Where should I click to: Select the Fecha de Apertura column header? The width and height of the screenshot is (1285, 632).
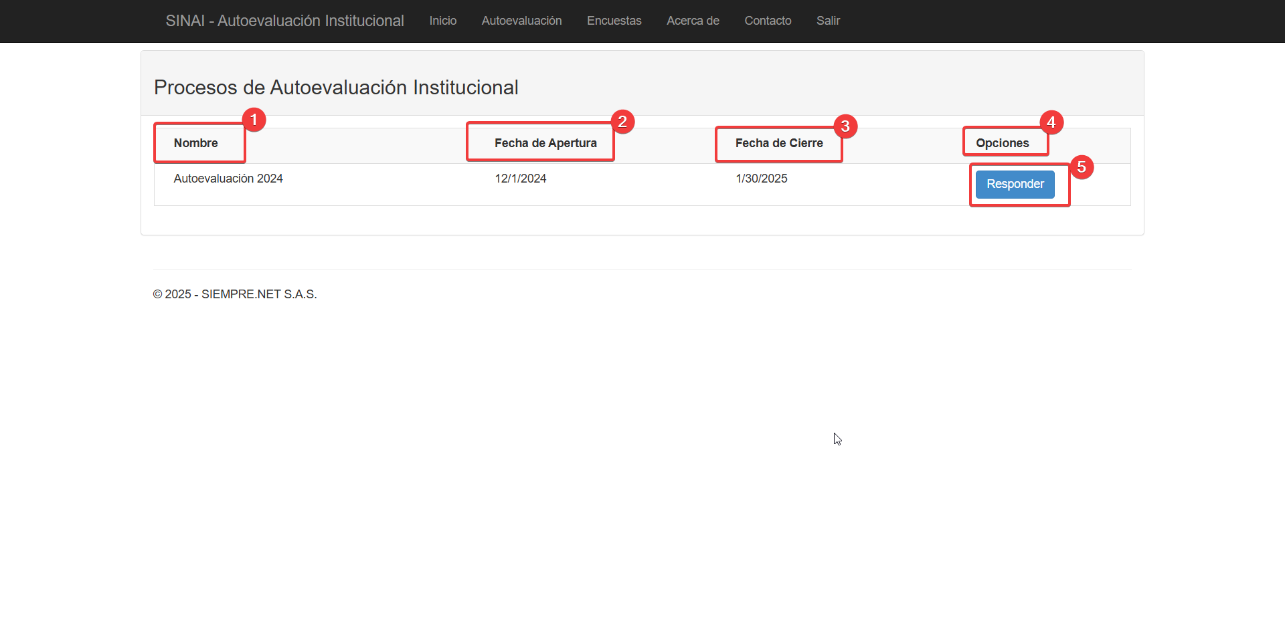(545, 143)
